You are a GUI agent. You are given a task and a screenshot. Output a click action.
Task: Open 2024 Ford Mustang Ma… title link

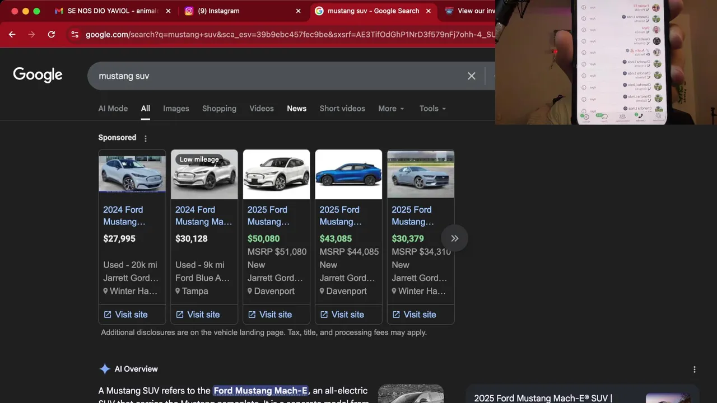click(203, 215)
